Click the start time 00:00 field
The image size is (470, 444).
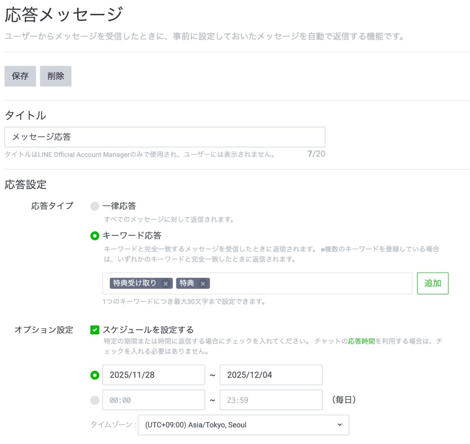[x=154, y=400]
